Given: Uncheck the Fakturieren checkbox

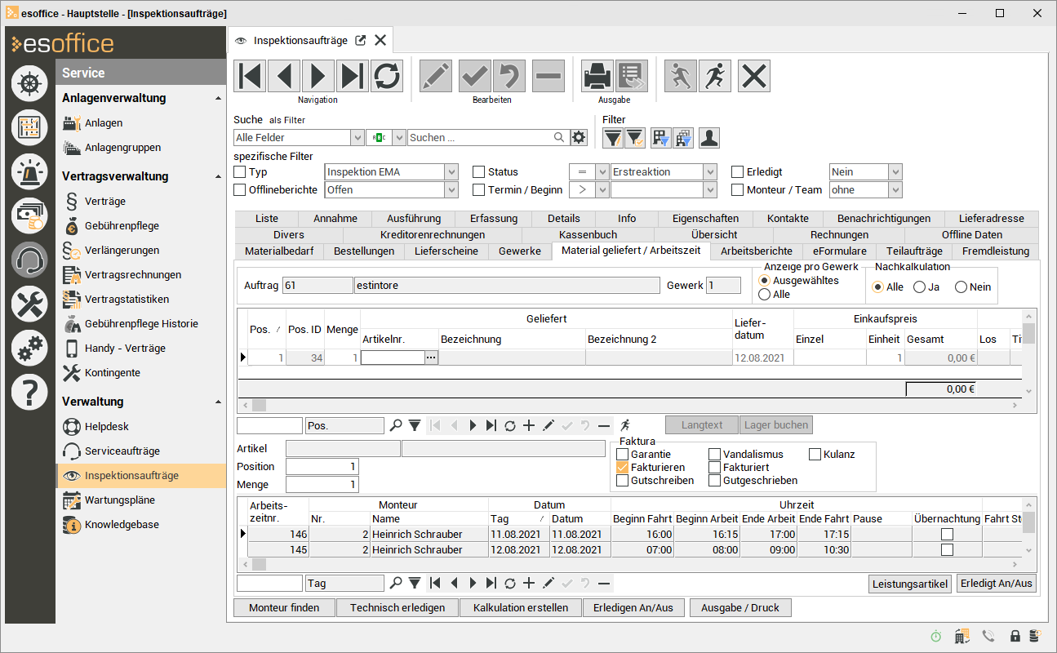Looking at the screenshot, I should click(x=623, y=468).
